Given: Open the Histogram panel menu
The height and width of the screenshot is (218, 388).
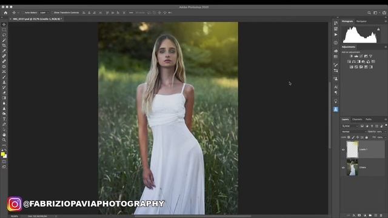Looking at the screenshot, I should (x=386, y=22).
